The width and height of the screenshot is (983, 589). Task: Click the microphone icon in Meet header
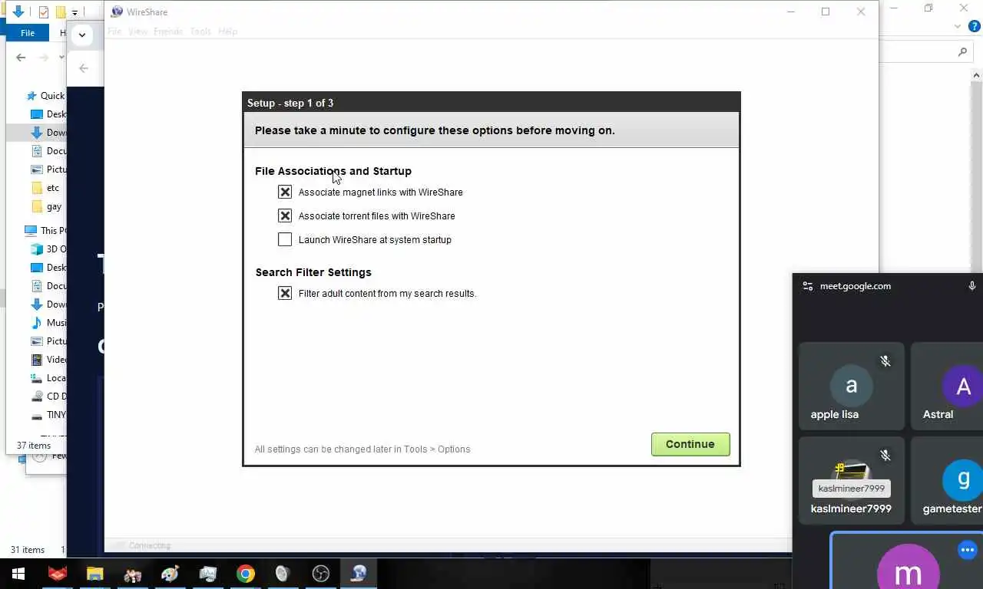(x=971, y=286)
